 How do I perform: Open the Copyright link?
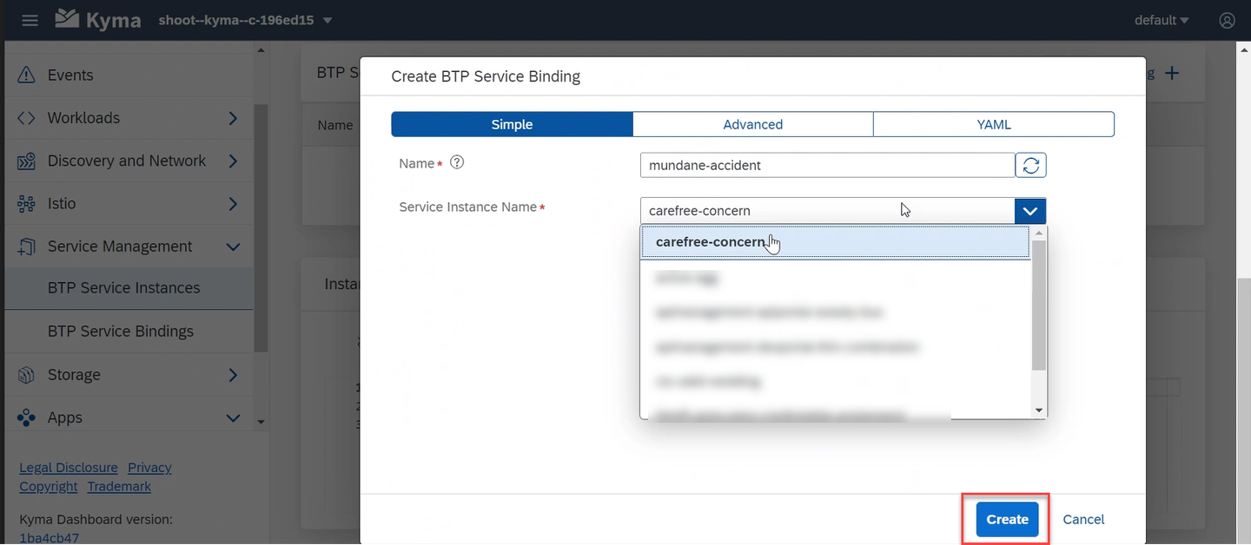[x=49, y=486]
